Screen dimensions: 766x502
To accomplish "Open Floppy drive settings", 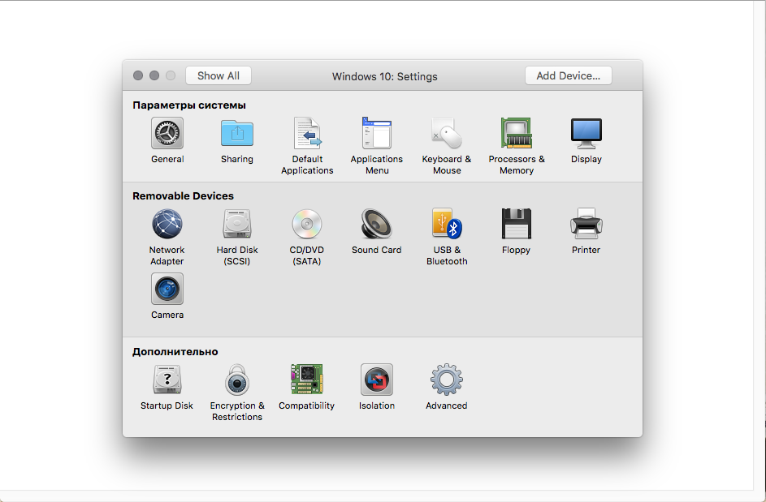I will point(517,224).
